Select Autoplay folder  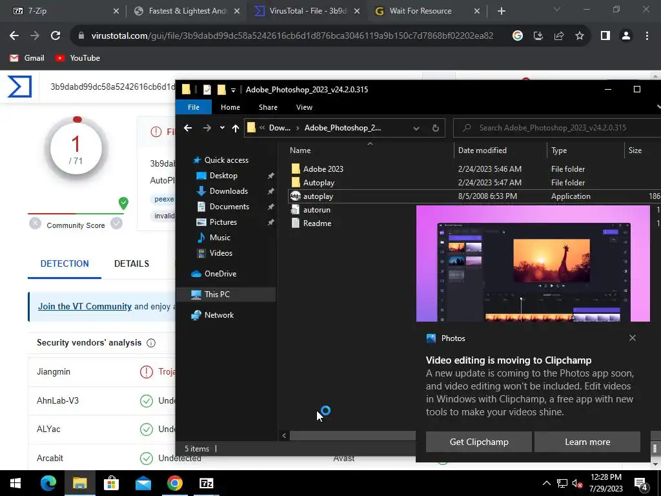[318, 183]
